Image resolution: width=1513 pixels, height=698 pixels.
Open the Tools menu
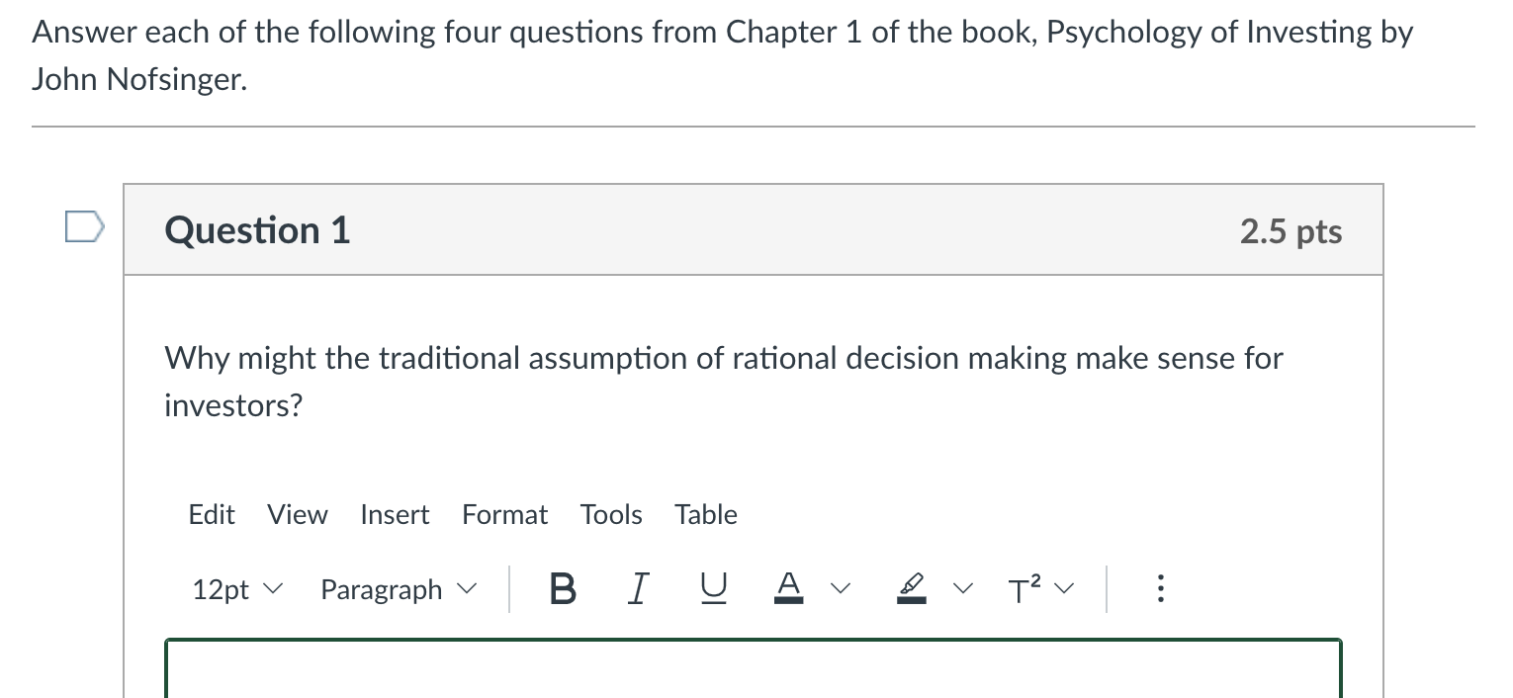(x=610, y=514)
